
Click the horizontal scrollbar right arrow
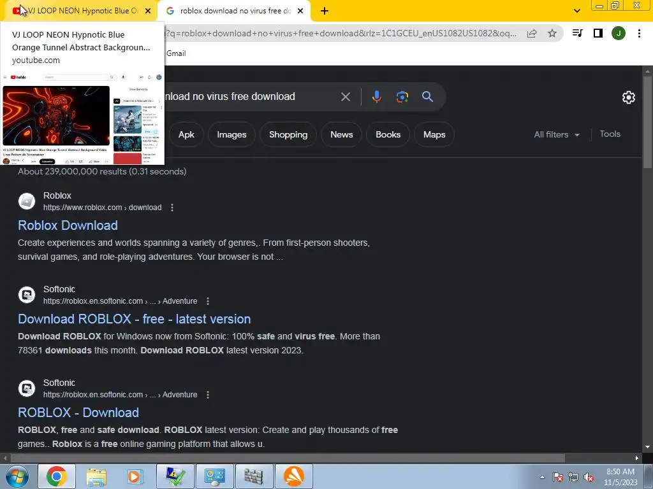pyautogui.click(x=637, y=458)
